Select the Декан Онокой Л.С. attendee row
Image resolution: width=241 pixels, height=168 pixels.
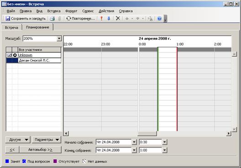pyautogui.click(x=33, y=61)
